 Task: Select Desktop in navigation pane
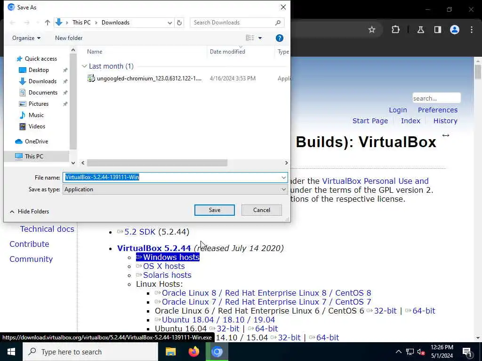(39, 70)
